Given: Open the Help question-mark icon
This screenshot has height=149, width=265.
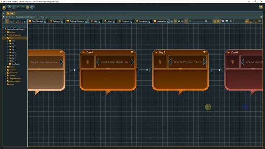Looking at the screenshot, I should pos(32,7).
